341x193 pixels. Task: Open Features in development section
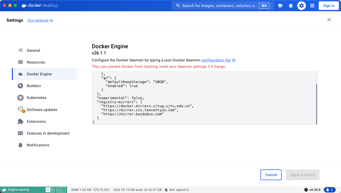pyautogui.click(x=48, y=133)
